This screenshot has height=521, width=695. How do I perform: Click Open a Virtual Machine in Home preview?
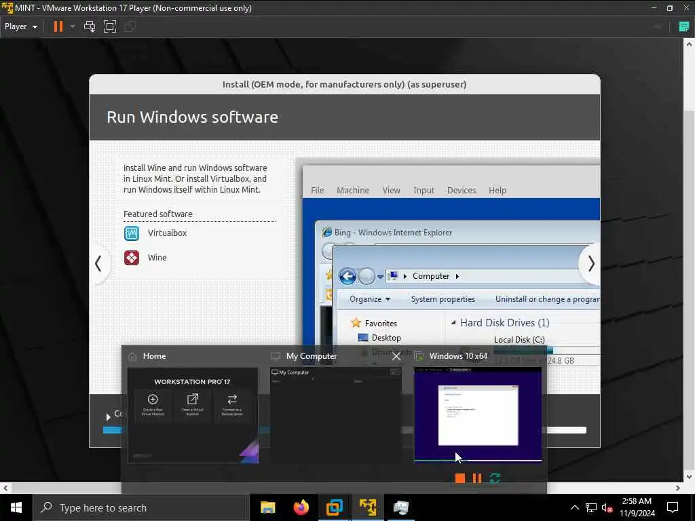point(192,406)
